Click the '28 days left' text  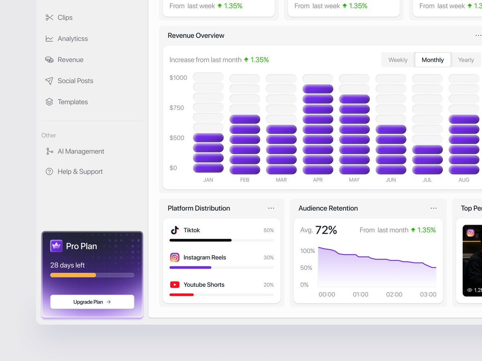tap(67, 265)
